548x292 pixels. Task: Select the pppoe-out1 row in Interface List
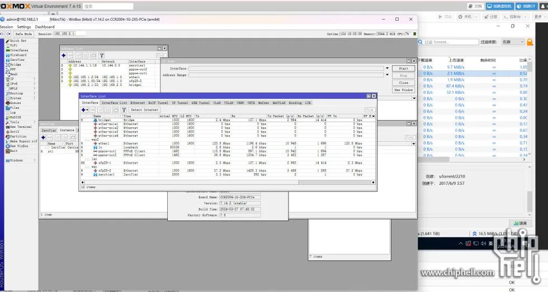coord(228,151)
